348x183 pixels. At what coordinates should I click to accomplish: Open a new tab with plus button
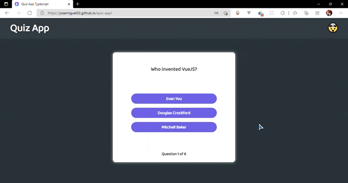(77, 4)
